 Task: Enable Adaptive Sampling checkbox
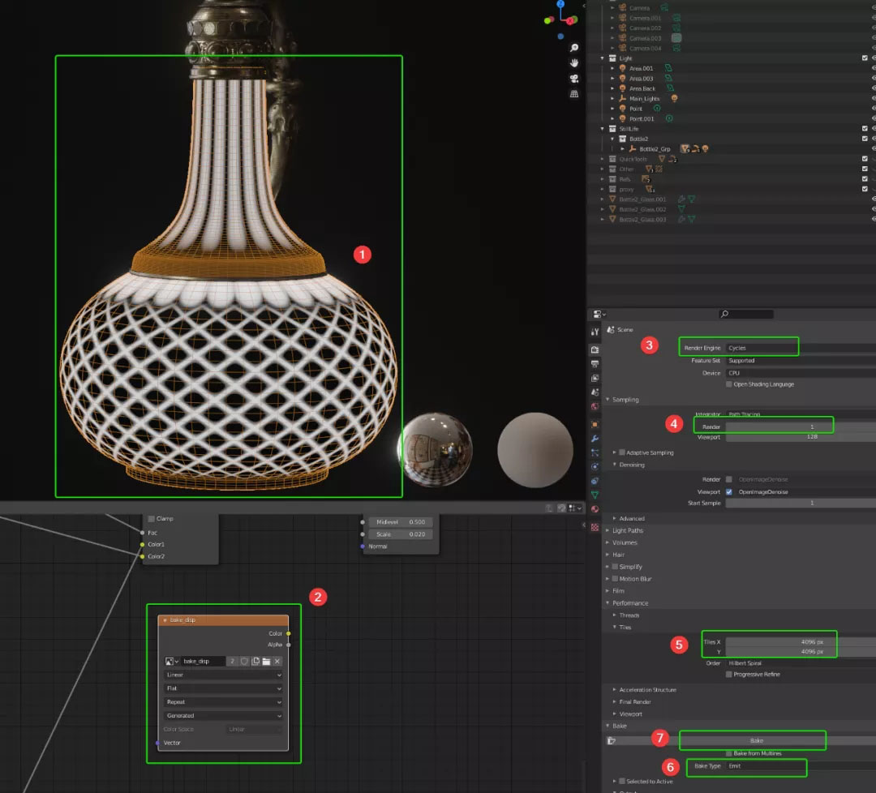click(x=622, y=452)
